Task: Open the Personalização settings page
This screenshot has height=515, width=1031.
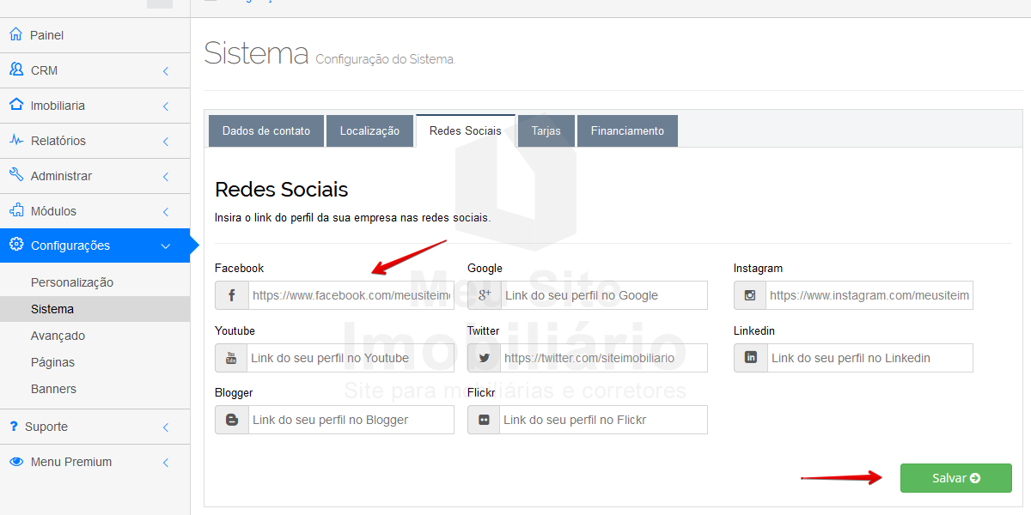Action: click(72, 282)
